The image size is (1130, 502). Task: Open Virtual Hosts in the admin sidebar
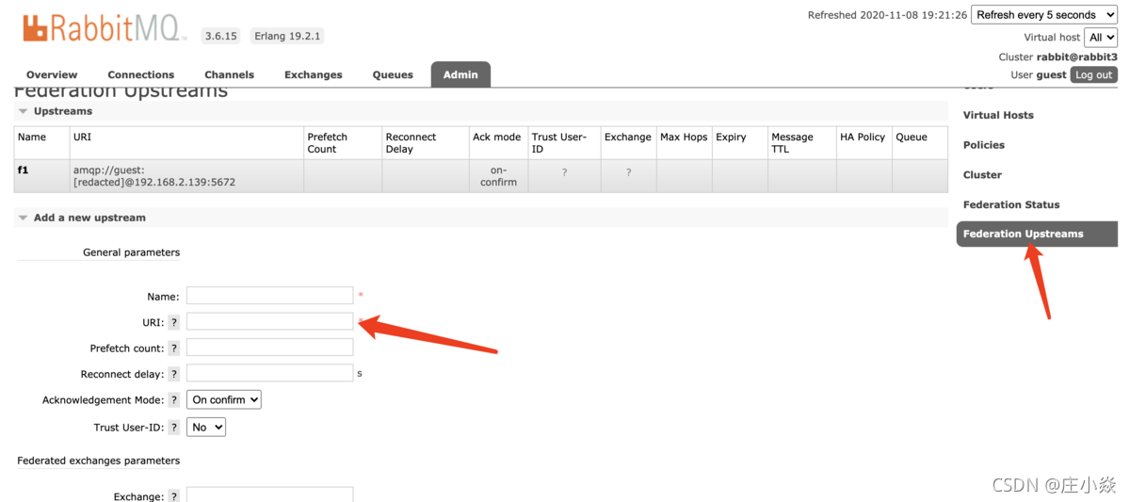click(x=998, y=115)
